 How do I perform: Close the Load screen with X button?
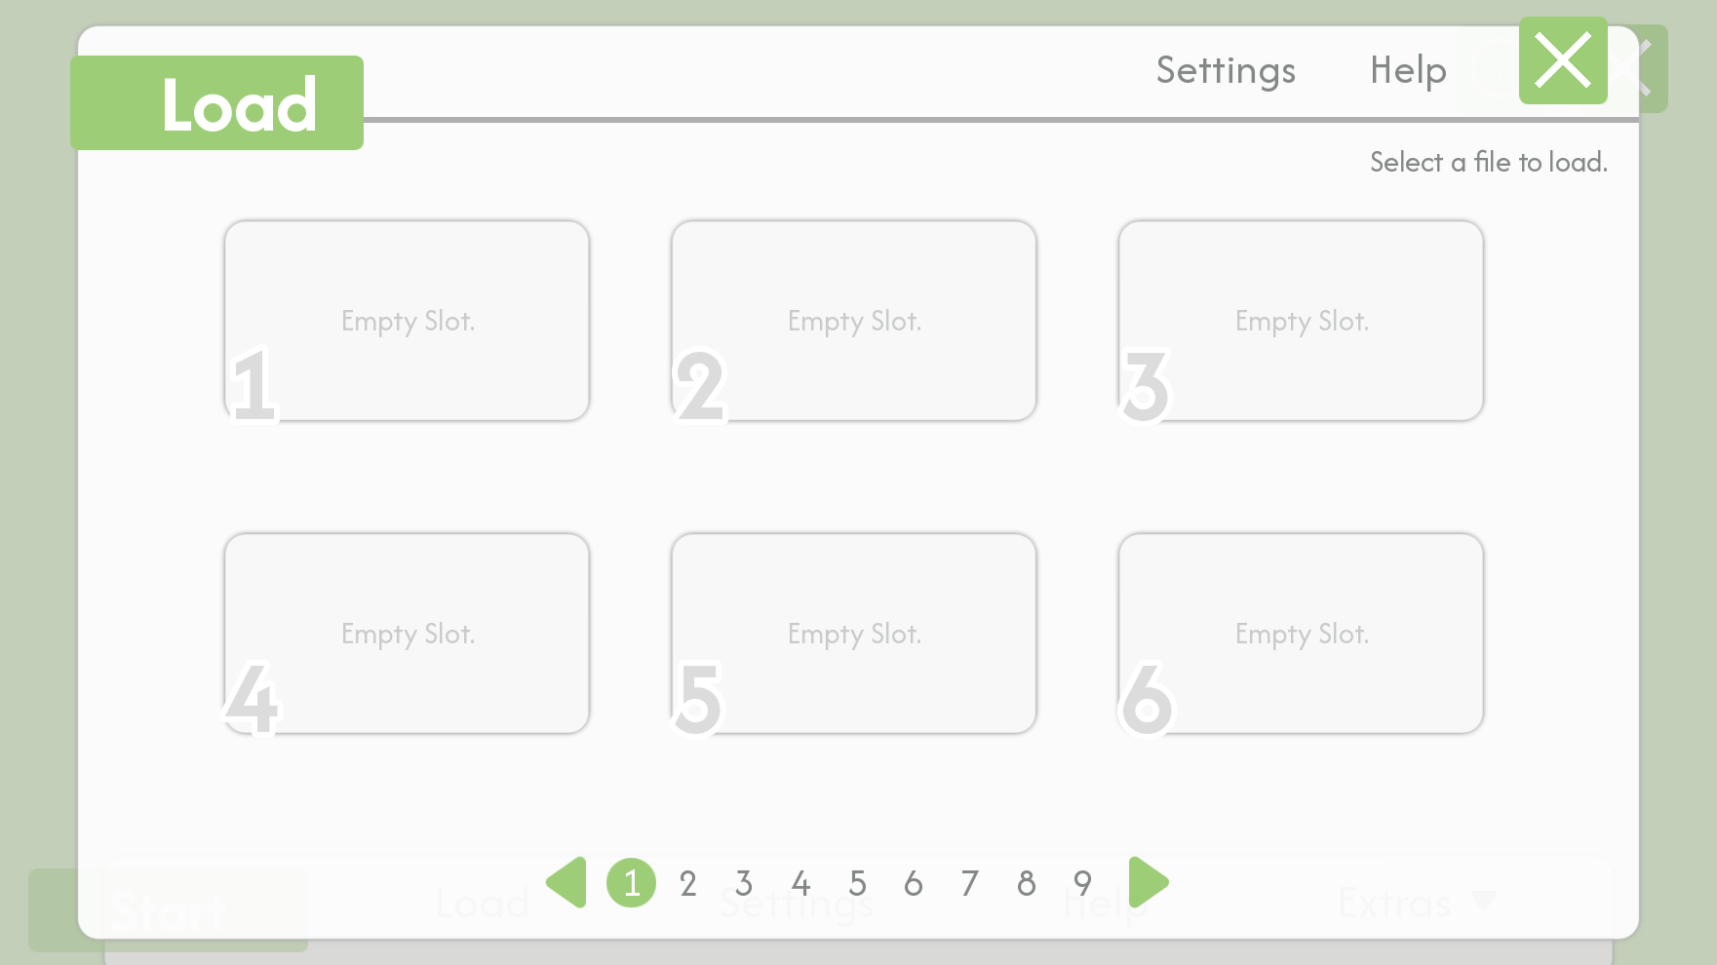[x=1562, y=60]
